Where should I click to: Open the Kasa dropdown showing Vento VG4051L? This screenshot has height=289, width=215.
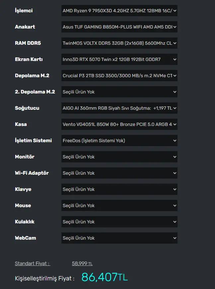click(x=119, y=124)
